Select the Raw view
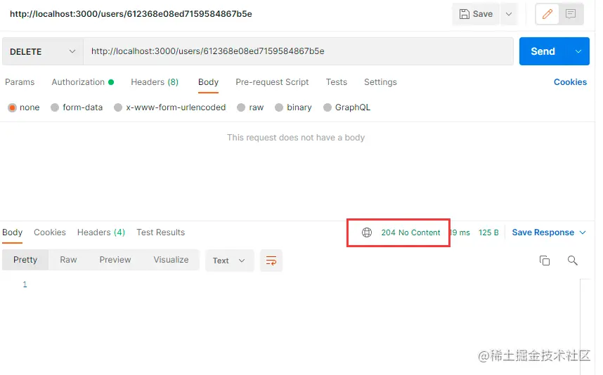603x375 pixels. click(68, 260)
